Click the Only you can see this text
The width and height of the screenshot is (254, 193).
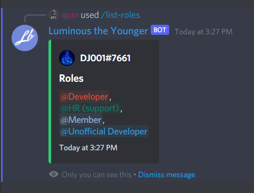(x=96, y=175)
